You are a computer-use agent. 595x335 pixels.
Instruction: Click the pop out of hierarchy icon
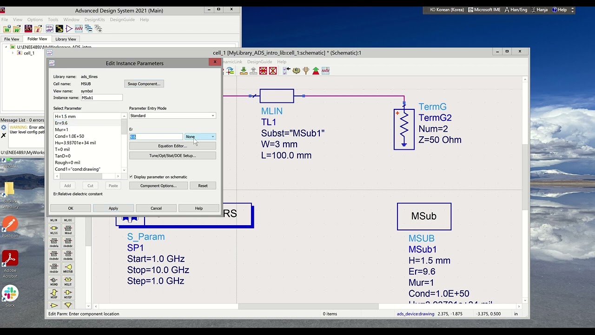253,71
